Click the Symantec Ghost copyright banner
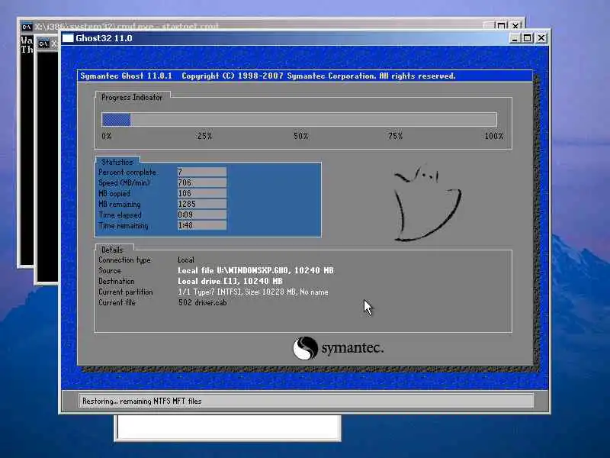 (304, 76)
